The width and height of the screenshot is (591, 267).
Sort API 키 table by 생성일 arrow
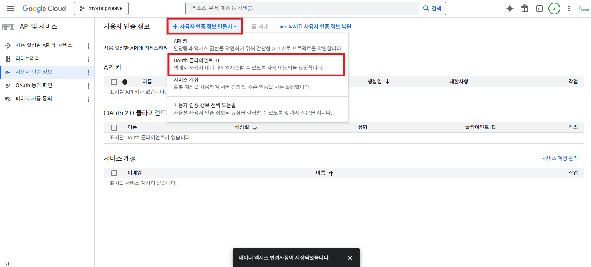[x=388, y=82]
